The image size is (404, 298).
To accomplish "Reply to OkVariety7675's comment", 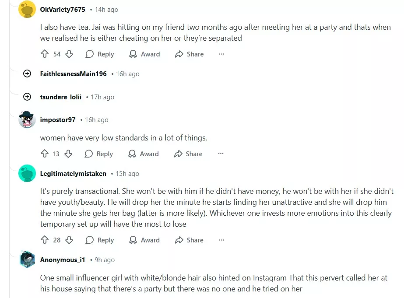I will coord(100,54).
